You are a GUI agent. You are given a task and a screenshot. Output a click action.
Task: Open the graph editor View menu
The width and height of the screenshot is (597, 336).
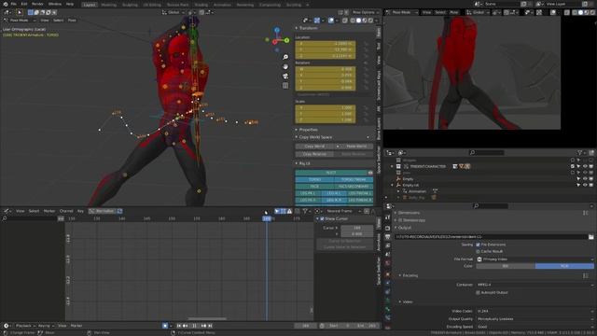tap(21, 211)
